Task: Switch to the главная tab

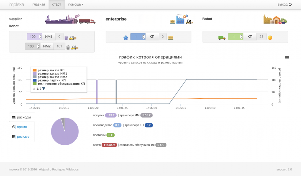Action: click(39, 4)
